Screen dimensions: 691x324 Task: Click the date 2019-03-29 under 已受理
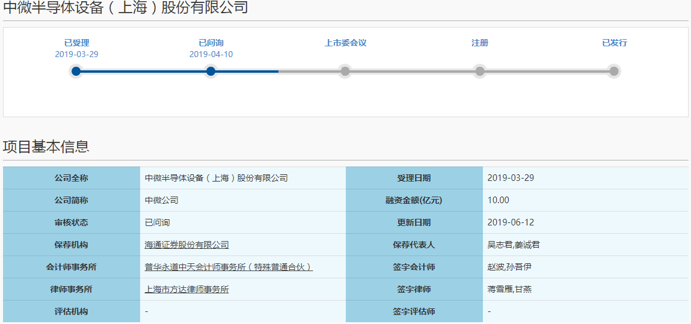tap(77, 55)
